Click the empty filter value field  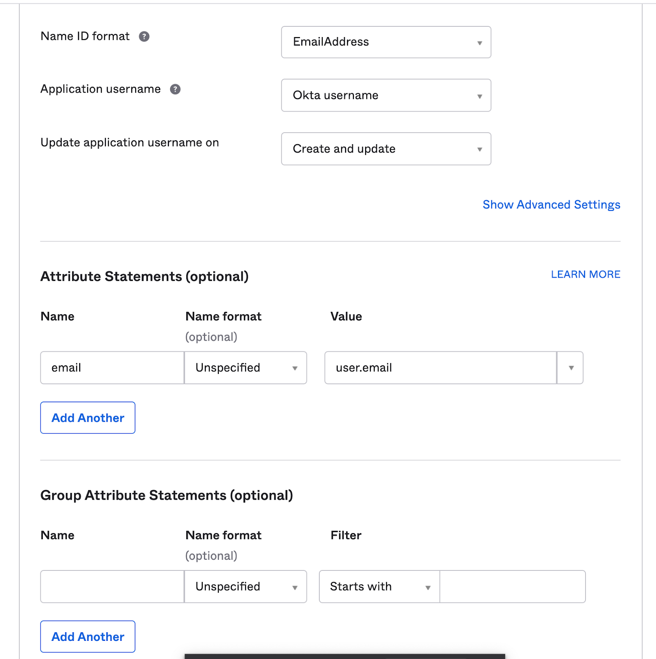click(x=512, y=587)
